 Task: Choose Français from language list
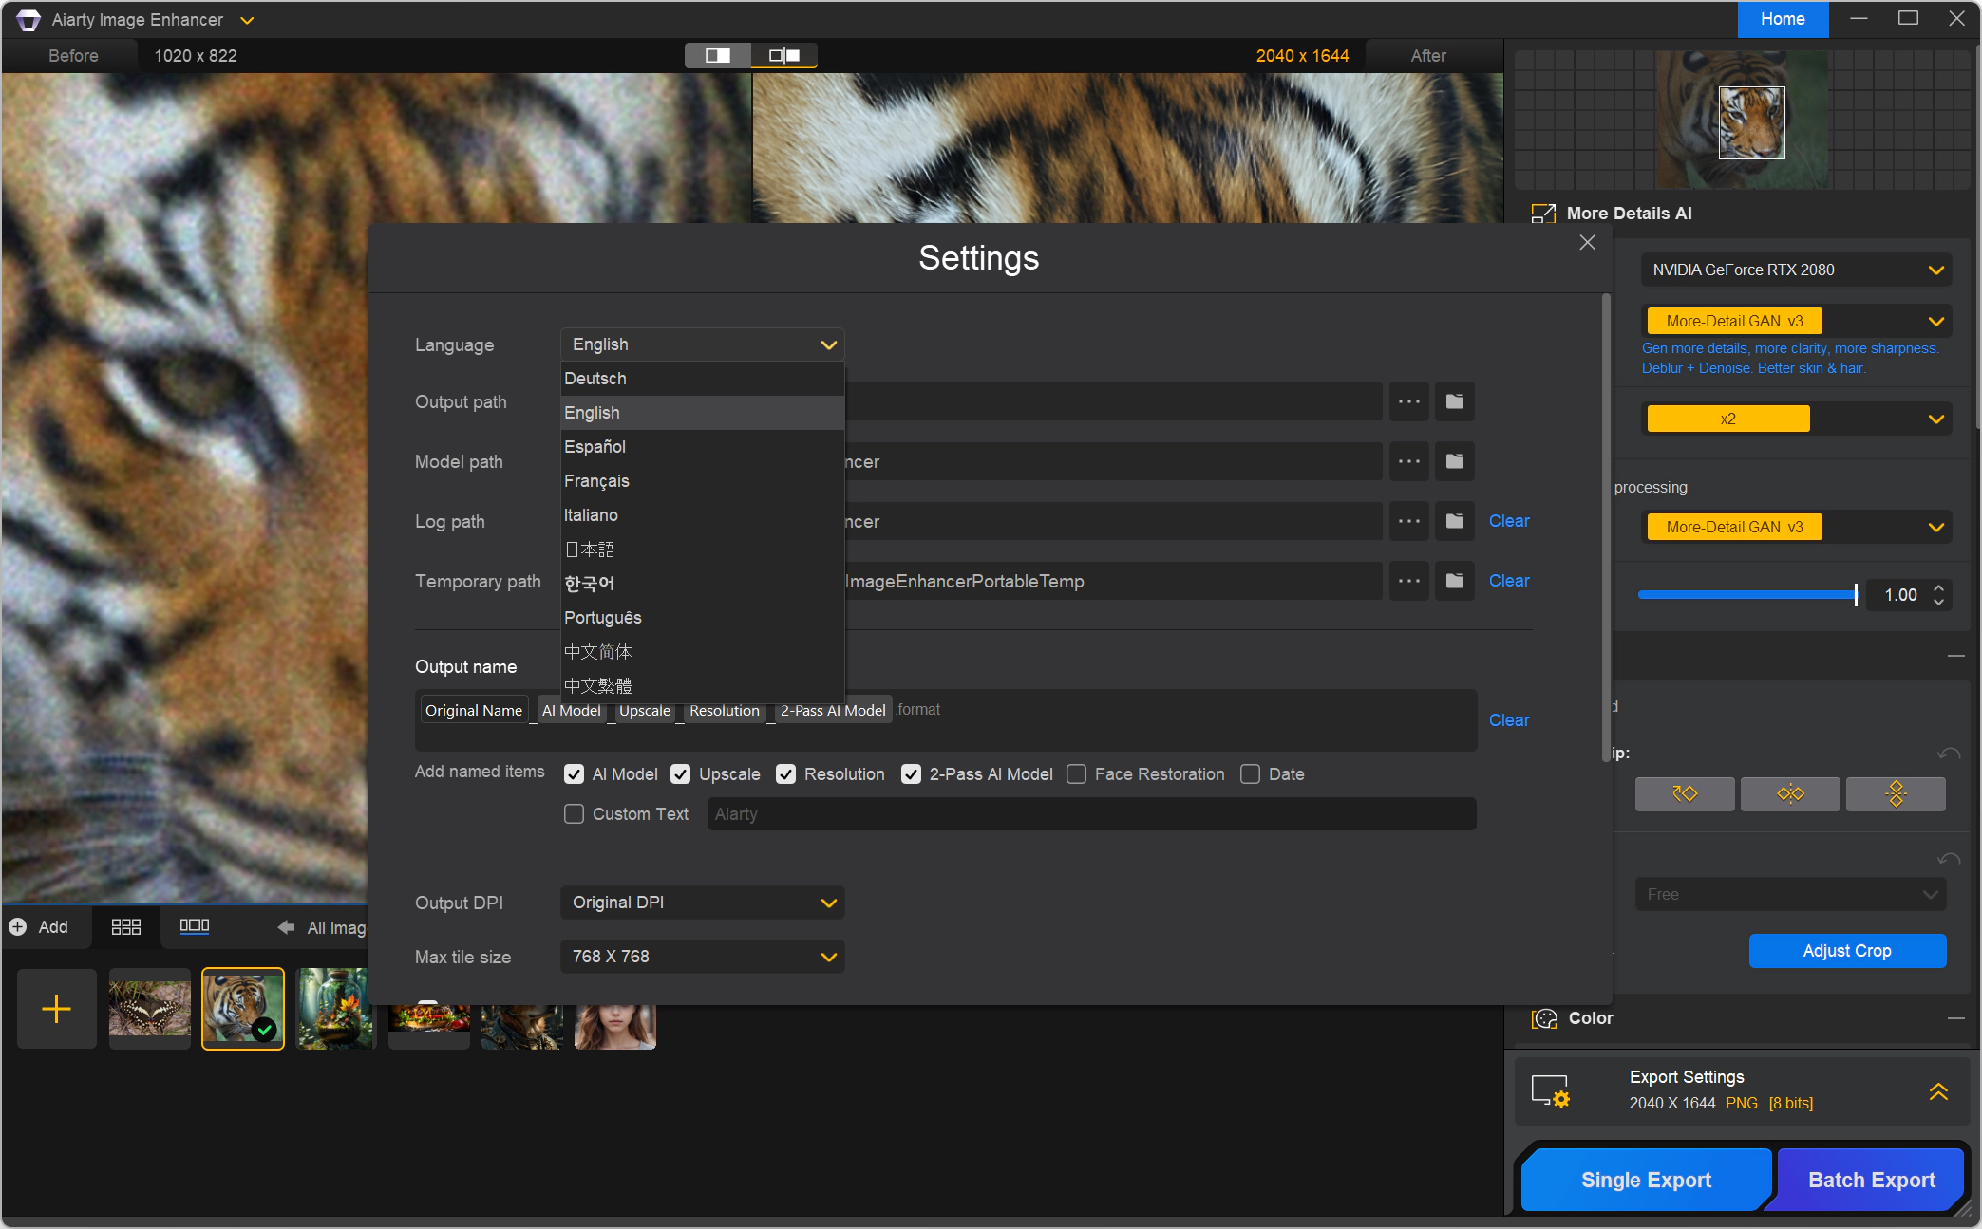pos(596,481)
